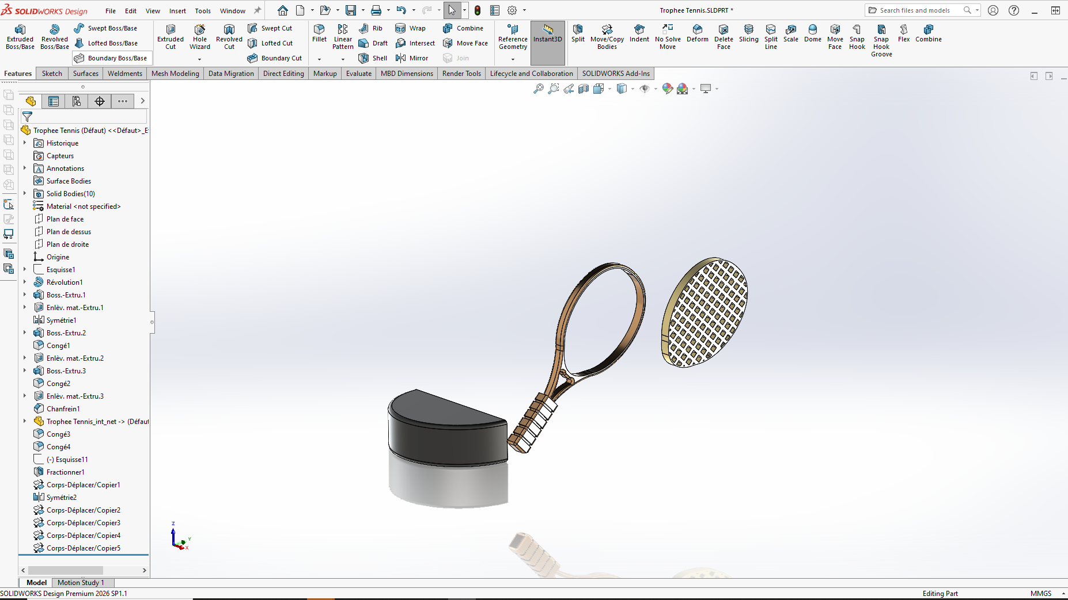Switch to the DimXpertManager tab
Image resolution: width=1068 pixels, height=600 pixels.
pyautogui.click(x=100, y=101)
